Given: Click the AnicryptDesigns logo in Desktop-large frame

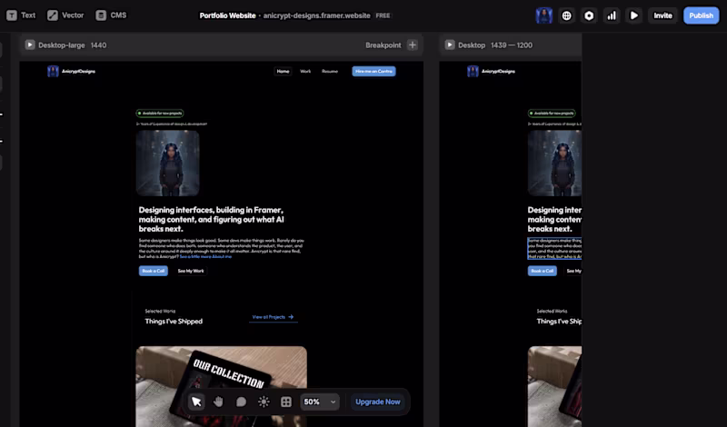Looking at the screenshot, I should pos(72,71).
